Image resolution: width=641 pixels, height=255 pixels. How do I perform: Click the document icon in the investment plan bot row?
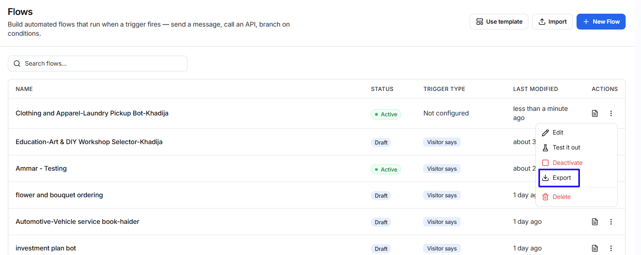pos(595,248)
